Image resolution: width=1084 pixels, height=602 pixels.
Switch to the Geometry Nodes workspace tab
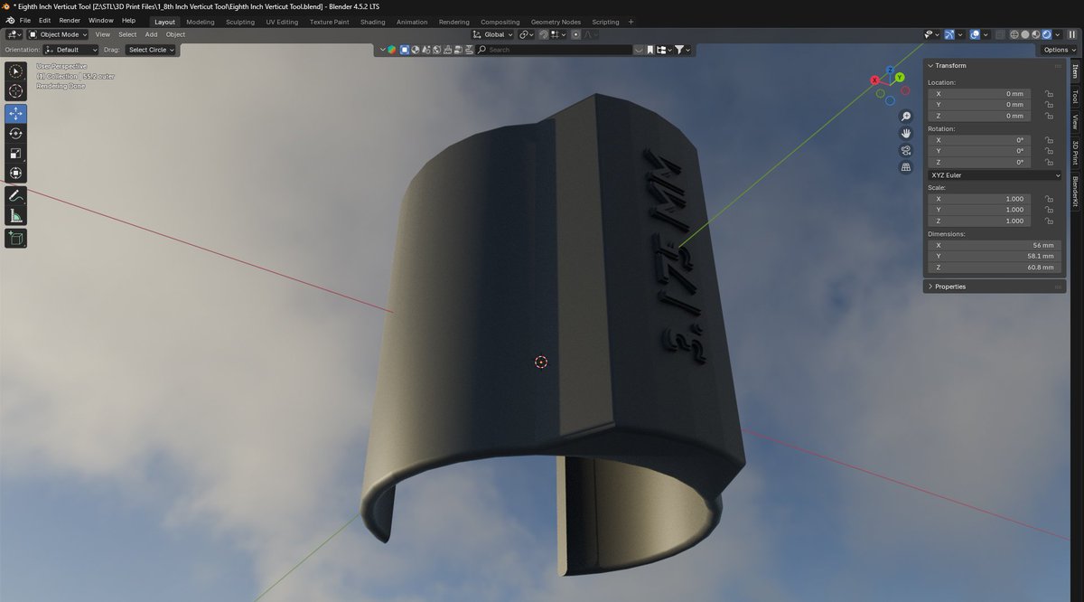[x=556, y=22]
